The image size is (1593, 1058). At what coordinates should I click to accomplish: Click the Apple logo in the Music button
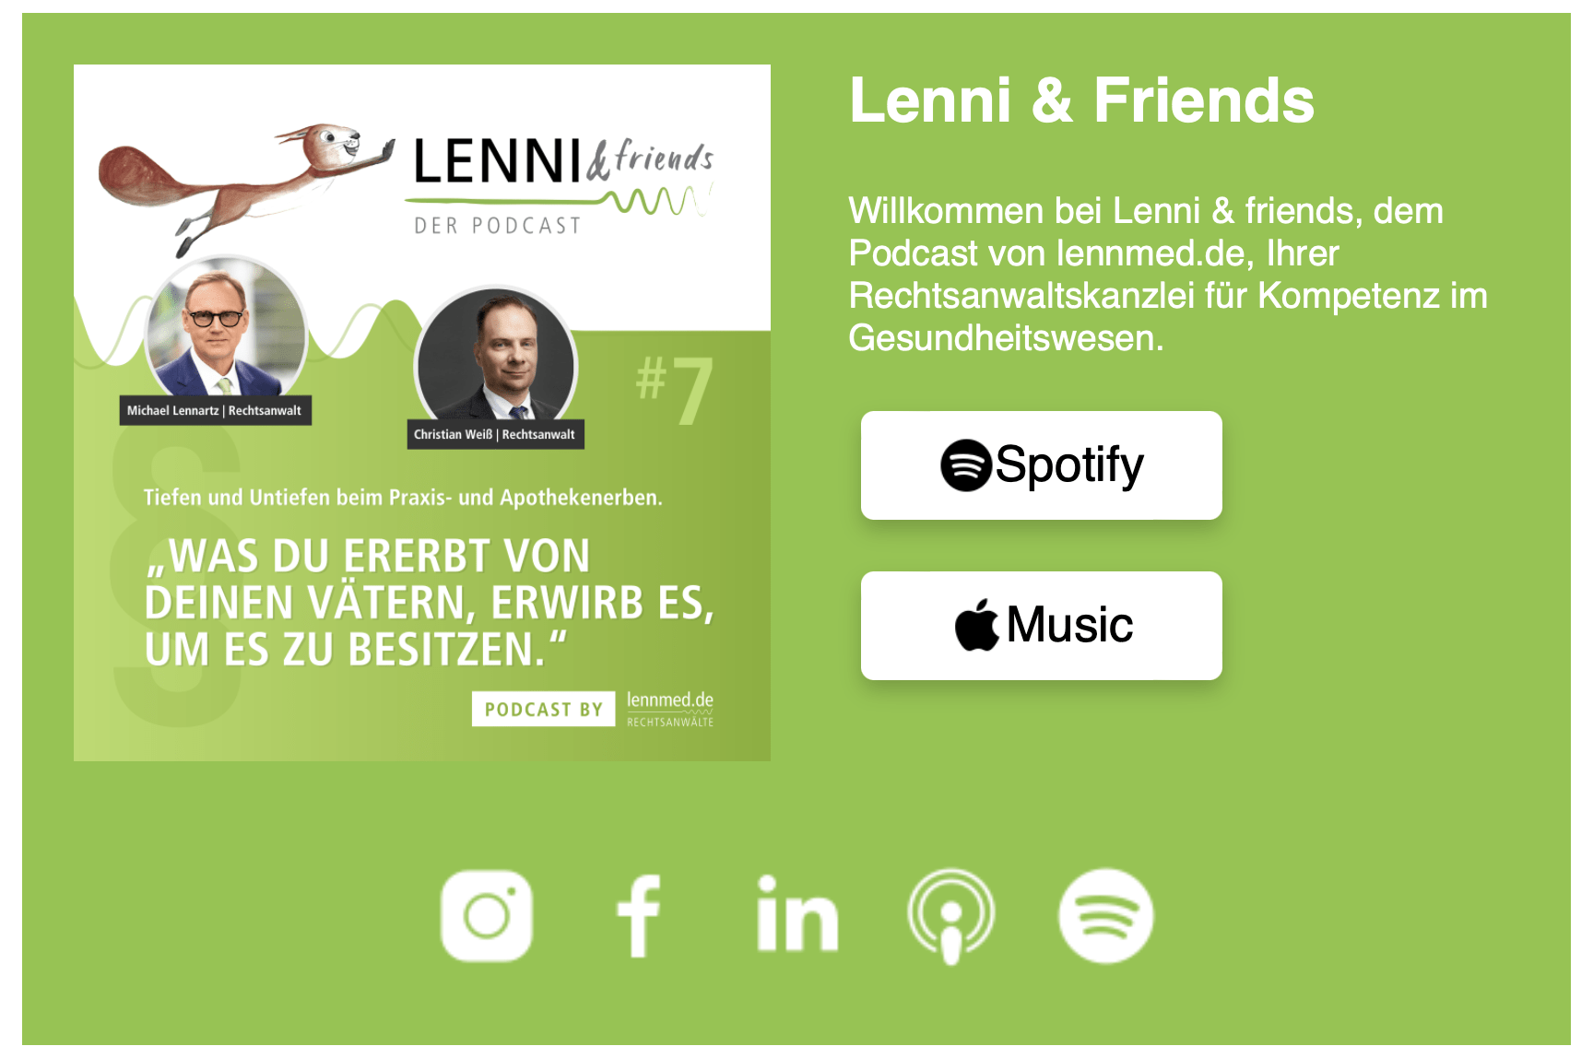977,625
